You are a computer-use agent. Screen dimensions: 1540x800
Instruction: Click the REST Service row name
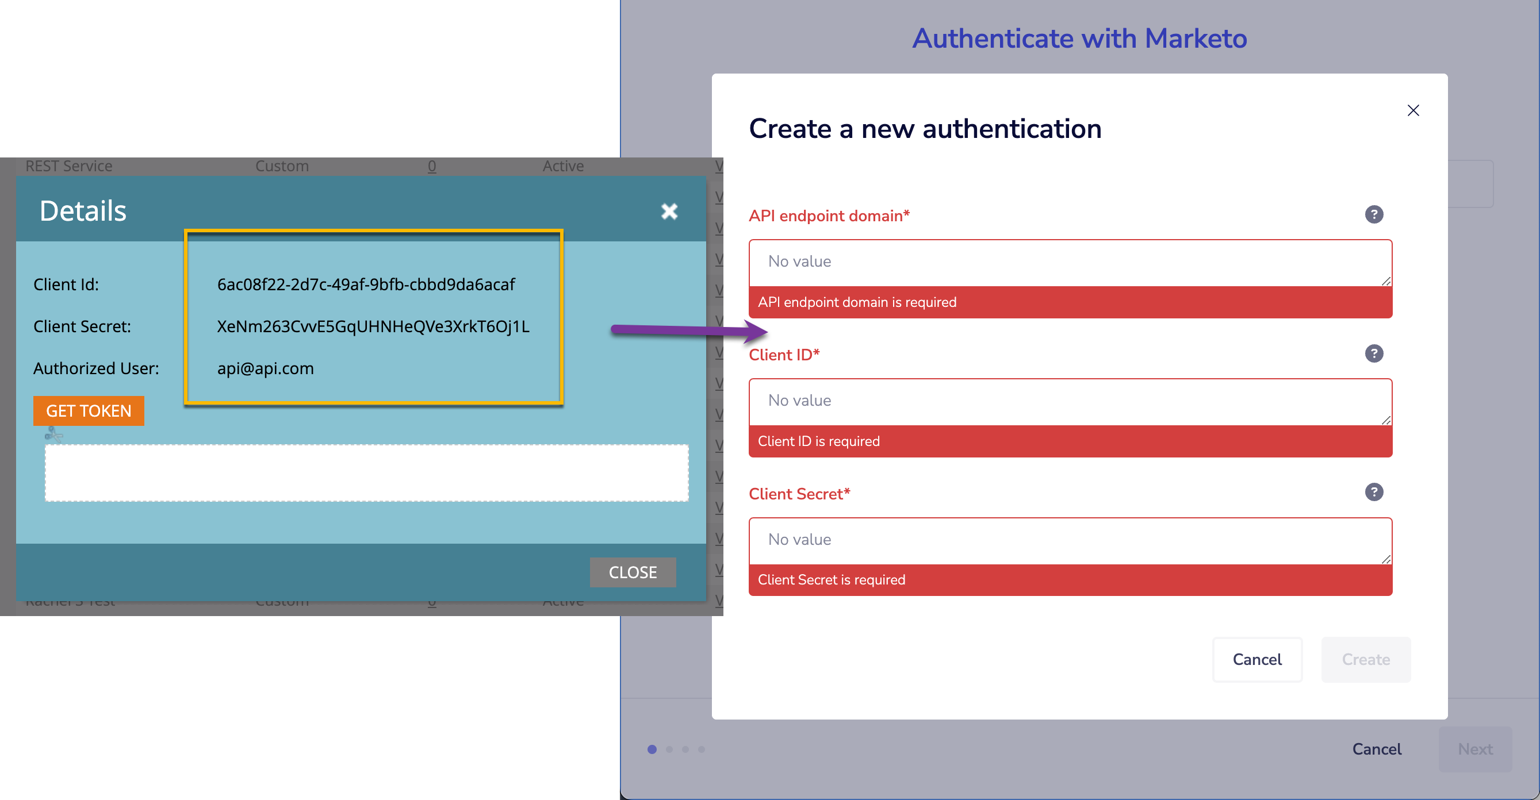click(69, 166)
